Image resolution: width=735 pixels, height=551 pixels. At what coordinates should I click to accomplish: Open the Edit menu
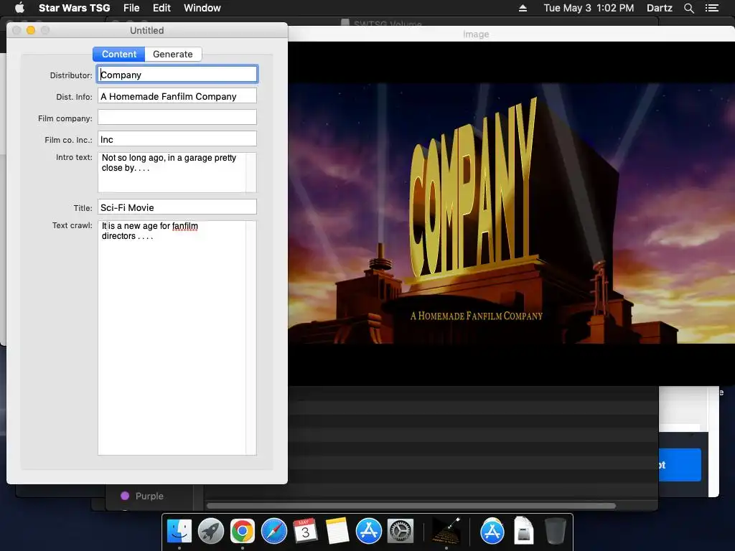click(161, 8)
